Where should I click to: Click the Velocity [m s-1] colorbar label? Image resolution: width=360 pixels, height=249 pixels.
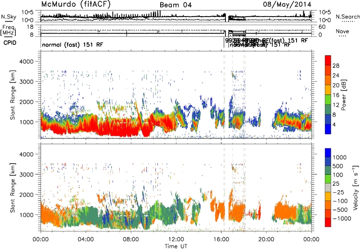point(355,187)
